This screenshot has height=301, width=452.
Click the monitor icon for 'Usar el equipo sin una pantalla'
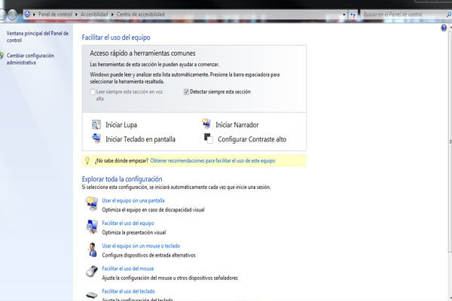[90, 203]
